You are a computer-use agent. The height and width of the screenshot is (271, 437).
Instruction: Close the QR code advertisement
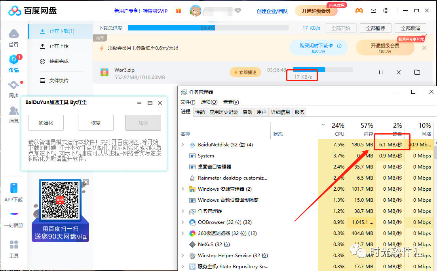click(x=86, y=182)
